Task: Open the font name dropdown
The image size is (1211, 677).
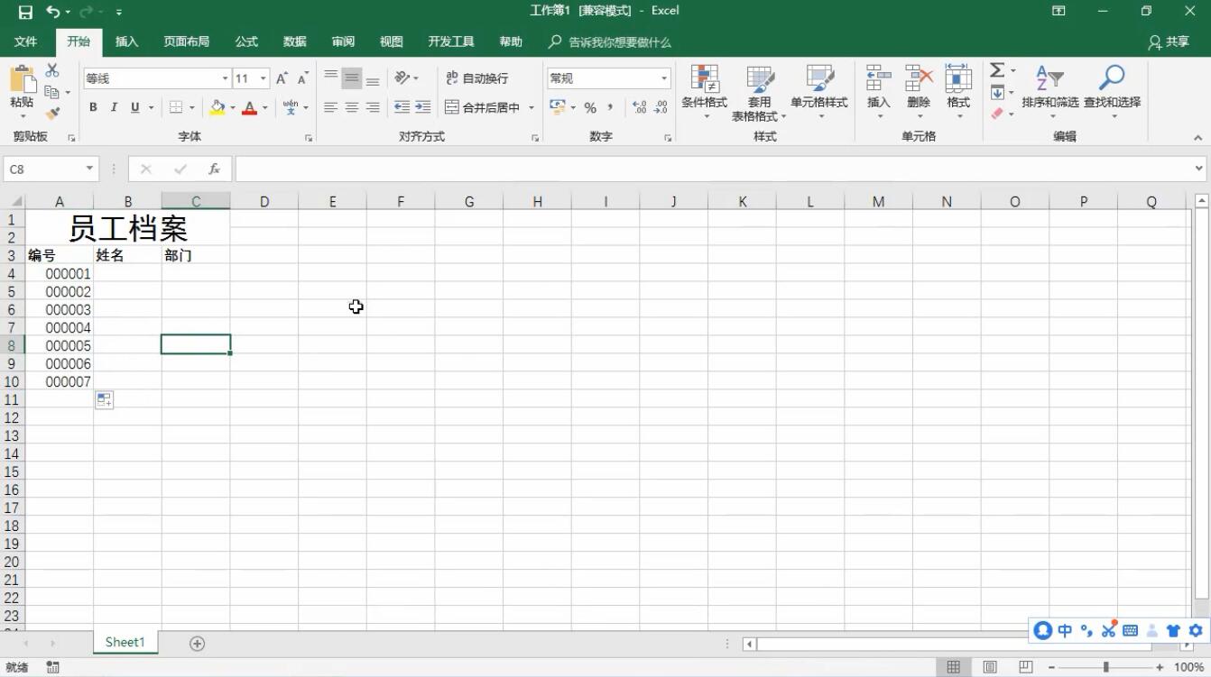Action: (x=225, y=78)
